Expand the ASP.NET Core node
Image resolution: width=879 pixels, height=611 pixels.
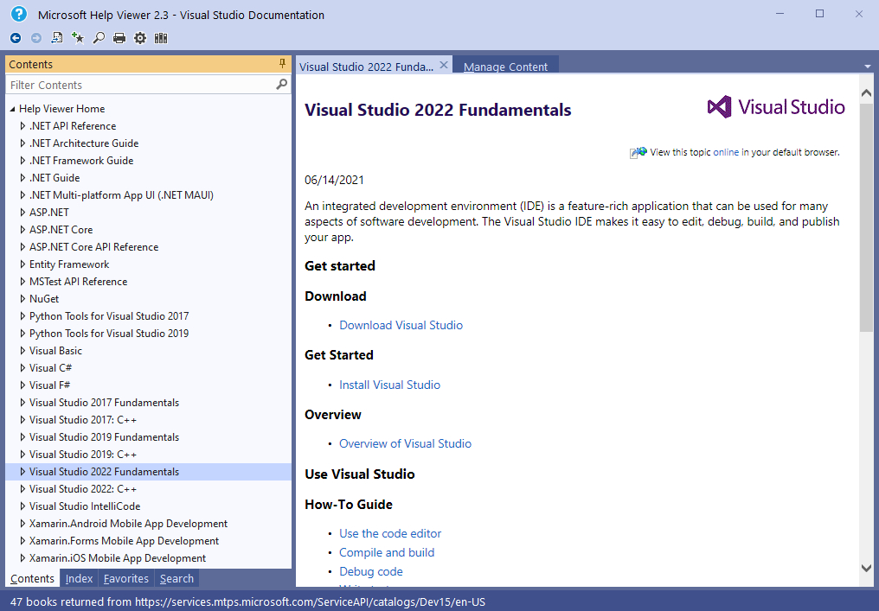click(22, 230)
